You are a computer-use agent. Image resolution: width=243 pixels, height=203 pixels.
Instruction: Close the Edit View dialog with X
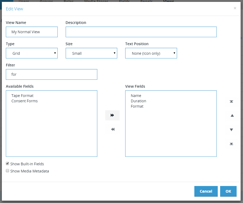pos(235,8)
